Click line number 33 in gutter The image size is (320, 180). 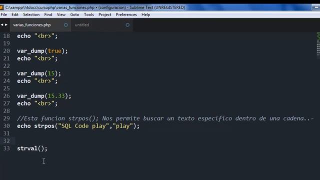[x=6, y=148]
